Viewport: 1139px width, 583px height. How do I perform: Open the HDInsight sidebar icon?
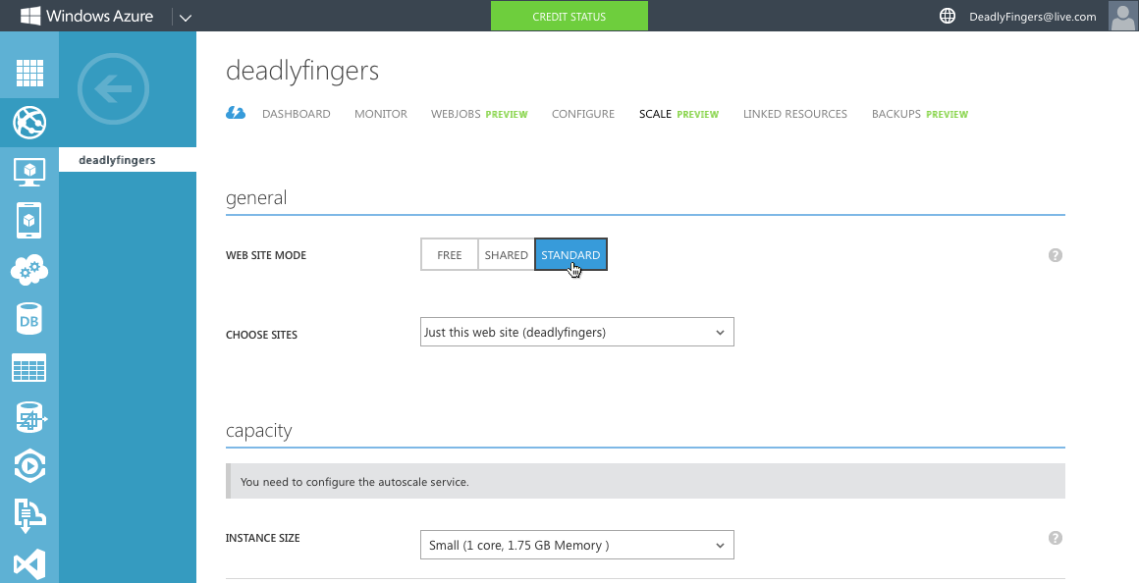29,417
